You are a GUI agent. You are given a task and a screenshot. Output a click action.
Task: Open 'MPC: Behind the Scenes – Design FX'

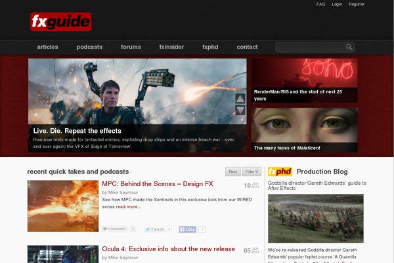coord(158,184)
